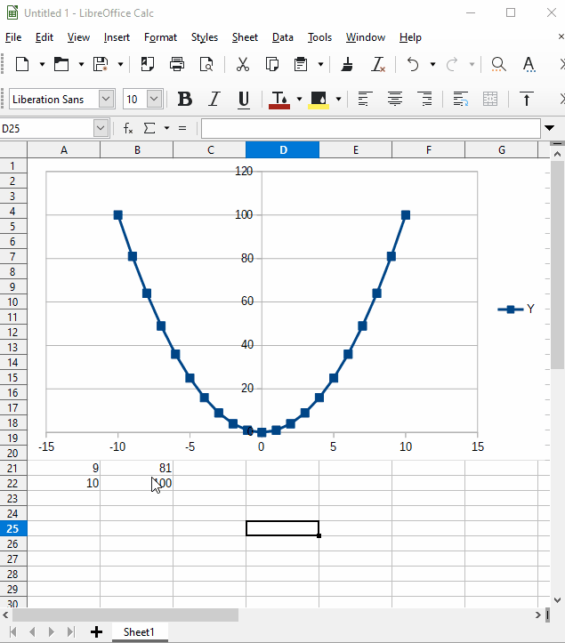The image size is (565, 643).
Task: Select column A header
Action: tap(63, 150)
